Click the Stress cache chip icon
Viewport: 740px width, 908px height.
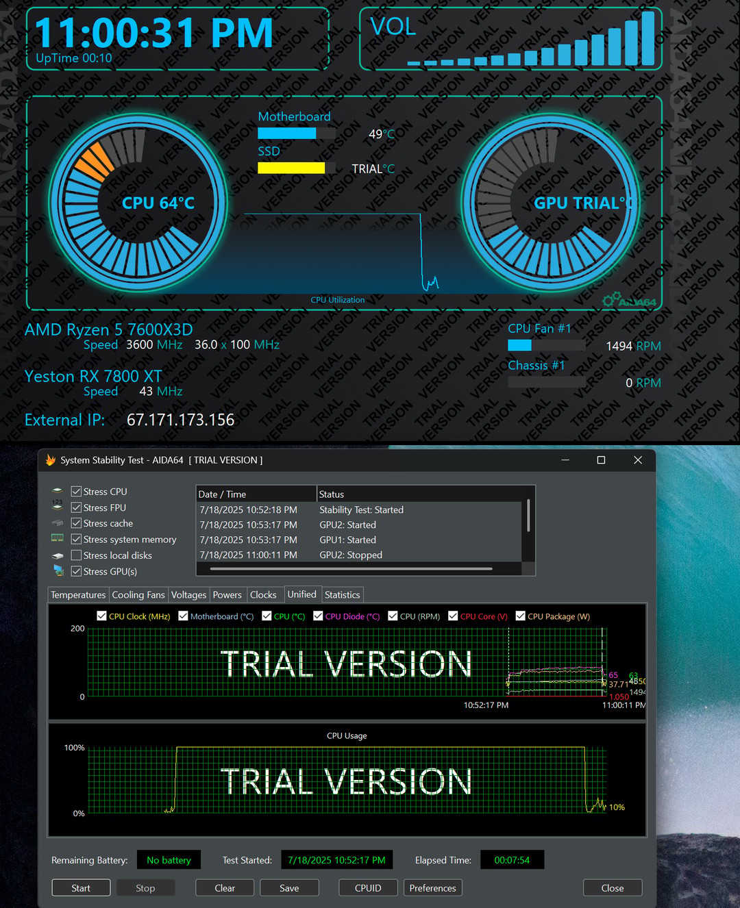coord(58,523)
